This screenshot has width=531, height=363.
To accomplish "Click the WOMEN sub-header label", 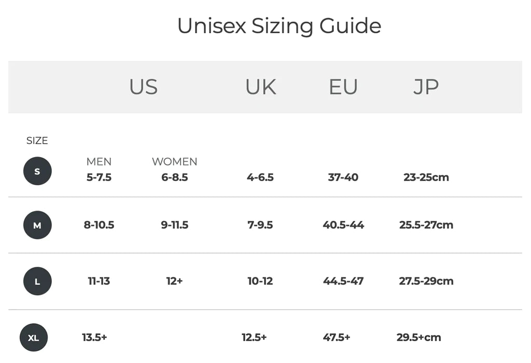I will coord(175,162).
